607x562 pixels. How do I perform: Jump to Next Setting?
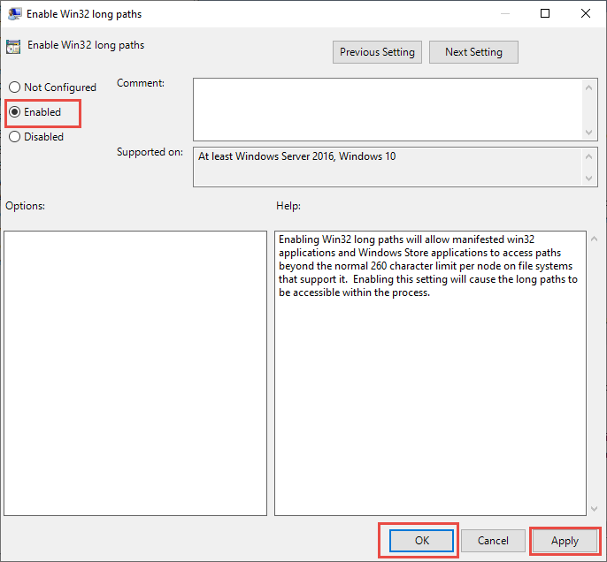point(473,52)
